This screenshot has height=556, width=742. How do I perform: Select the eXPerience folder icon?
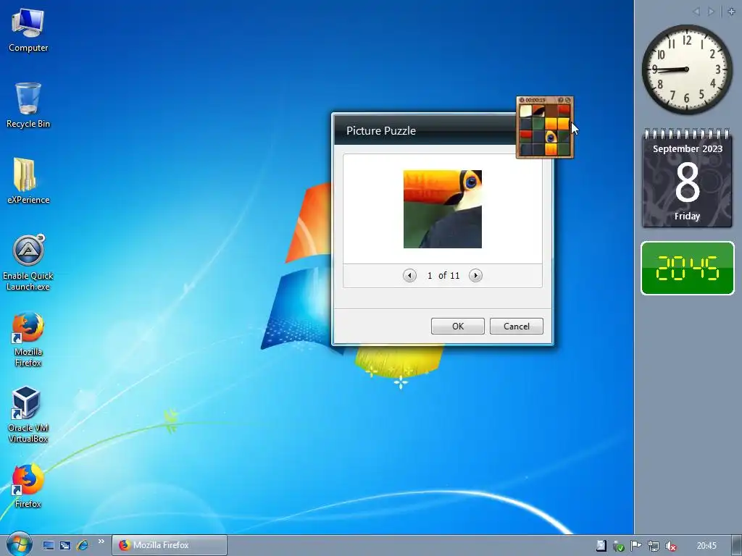(x=28, y=180)
